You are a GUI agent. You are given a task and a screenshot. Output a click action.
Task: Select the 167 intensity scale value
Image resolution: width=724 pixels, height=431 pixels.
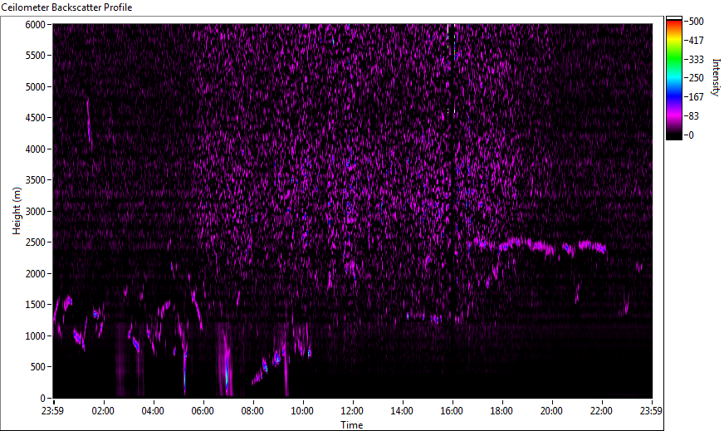point(696,97)
